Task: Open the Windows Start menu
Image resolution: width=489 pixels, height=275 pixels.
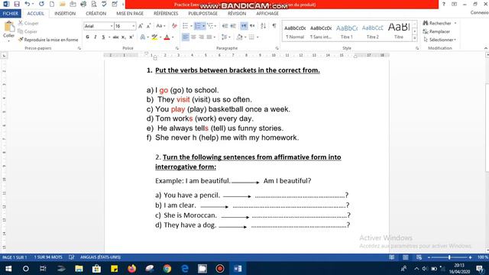Action: point(8,268)
